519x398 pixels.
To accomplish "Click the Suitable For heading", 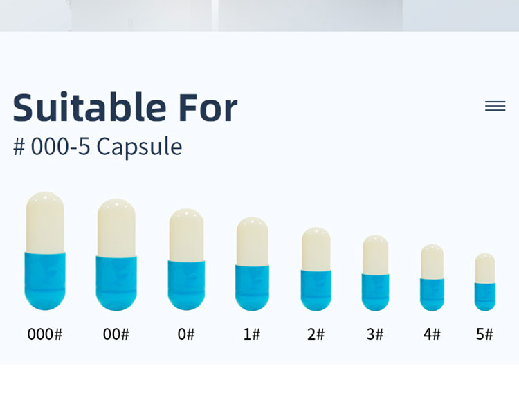I will (x=125, y=107).
